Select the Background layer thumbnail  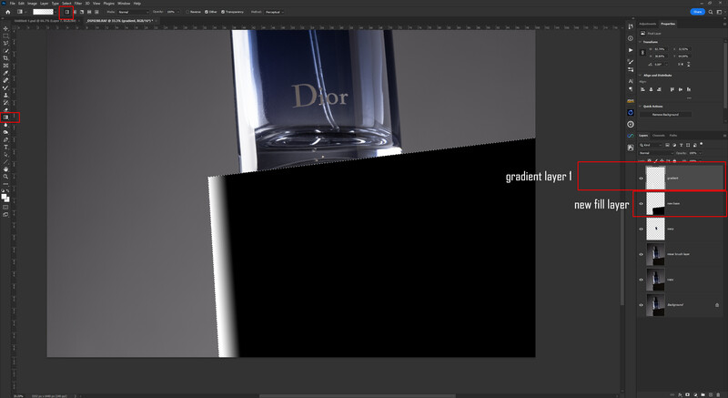pyautogui.click(x=655, y=305)
